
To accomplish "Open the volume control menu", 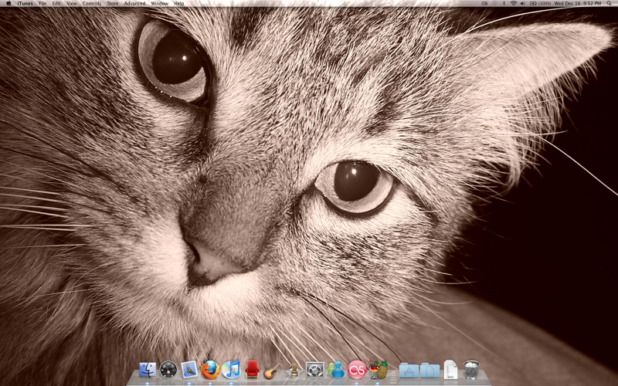I will point(523,3).
